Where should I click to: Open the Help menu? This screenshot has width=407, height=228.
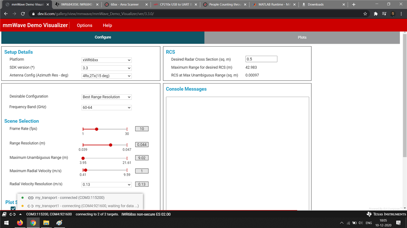[108, 25]
